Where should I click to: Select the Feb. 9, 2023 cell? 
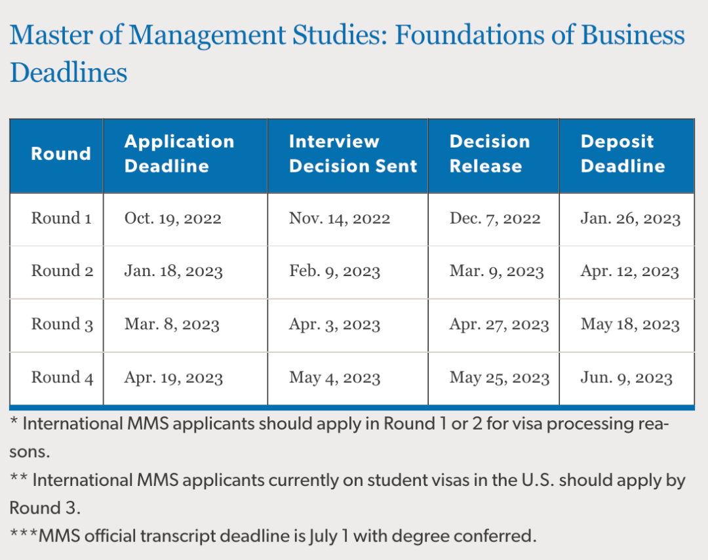tap(334, 271)
